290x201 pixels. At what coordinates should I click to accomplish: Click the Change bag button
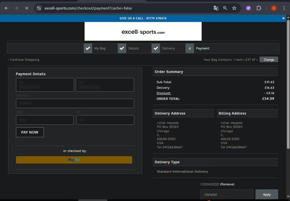tap(269, 59)
